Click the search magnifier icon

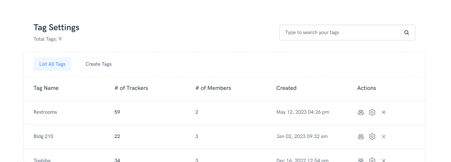coord(406,33)
